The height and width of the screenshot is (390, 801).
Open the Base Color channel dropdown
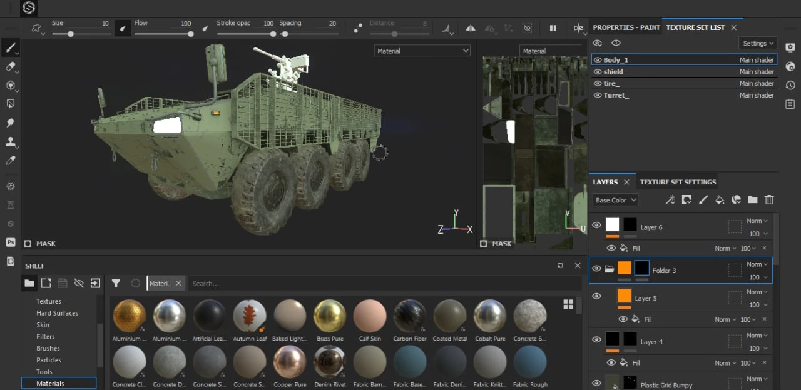tap(615, 200)
